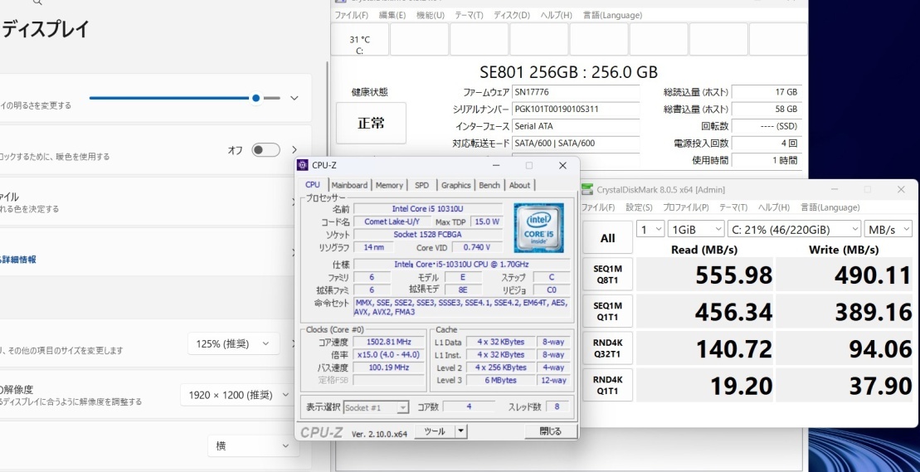Viewport: 920px width, 472px height.
Task: Open 言語(Language) menu in CrystalDiskMark
Action: click(830, 207)
